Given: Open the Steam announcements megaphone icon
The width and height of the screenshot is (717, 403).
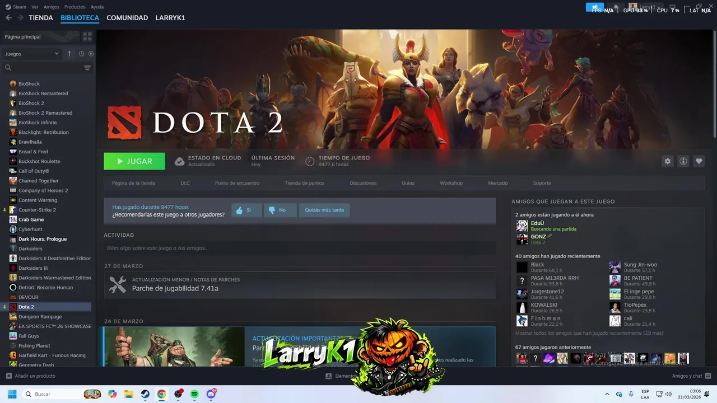Looking at the screenshot, I should (x=594, y=7).
